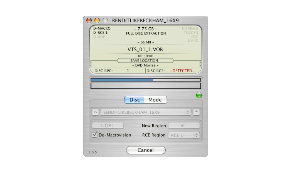Click the PGC indicator
Viewport: 291px width, 173px height.
[195, 37]
